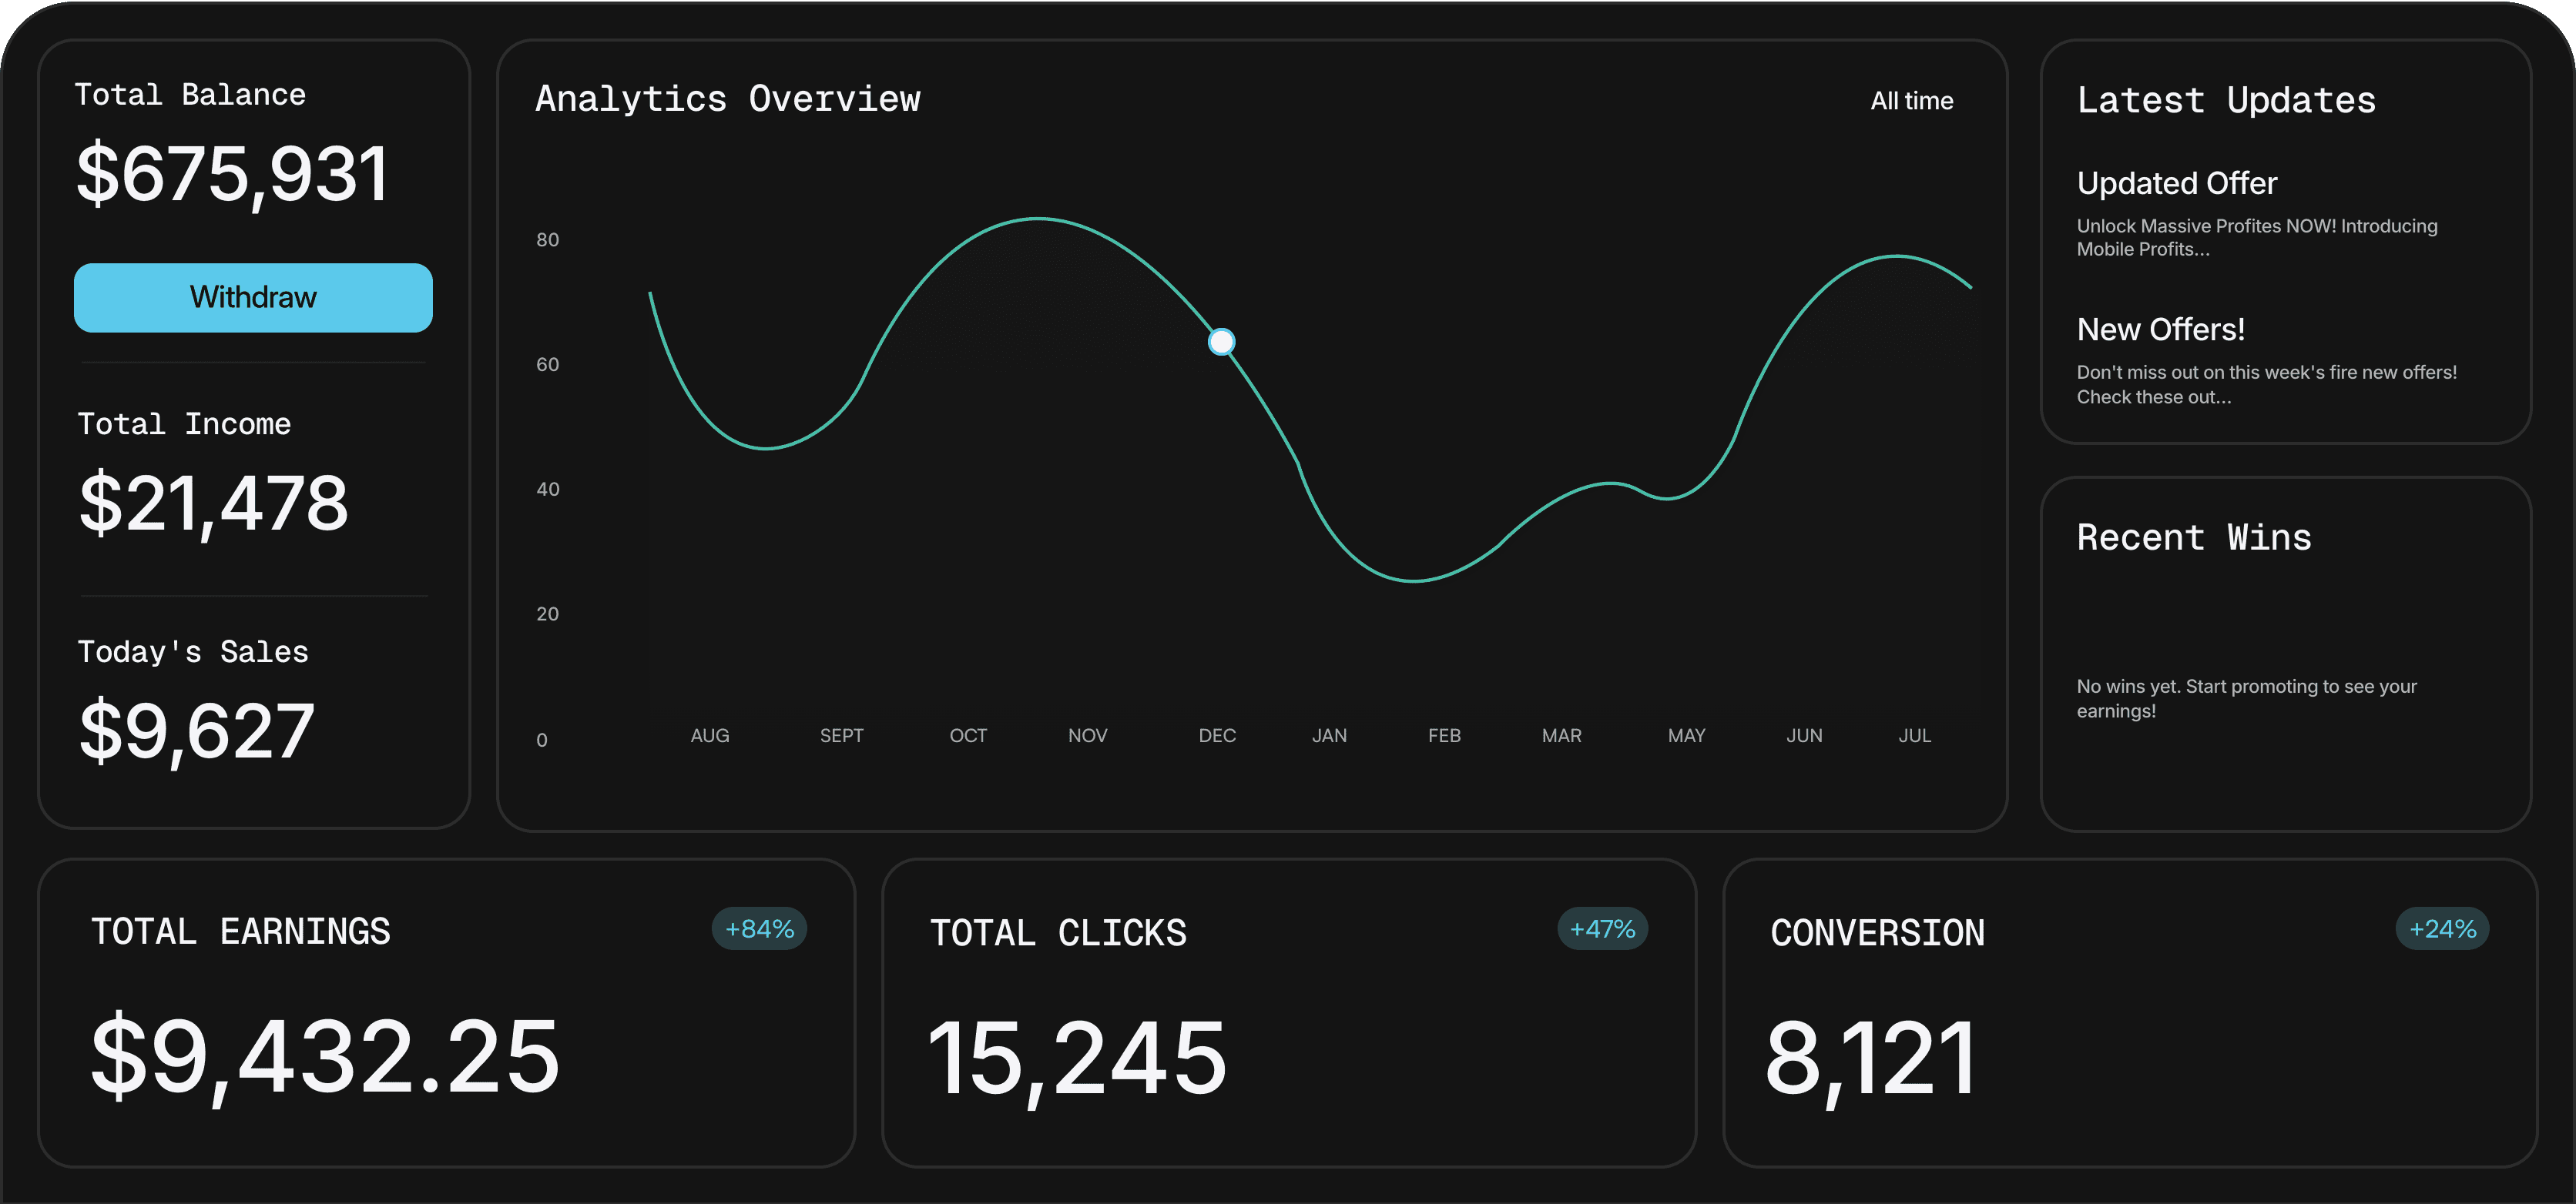Open the All time range selector

coord(1911,101)
